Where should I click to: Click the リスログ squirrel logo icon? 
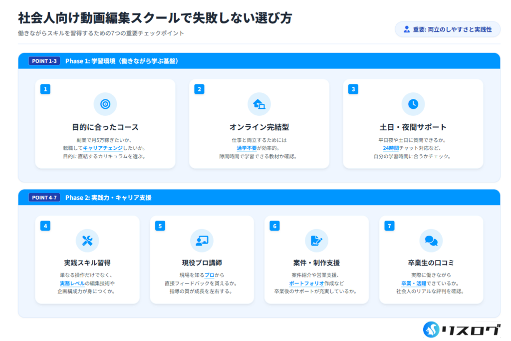click(432, 329)
